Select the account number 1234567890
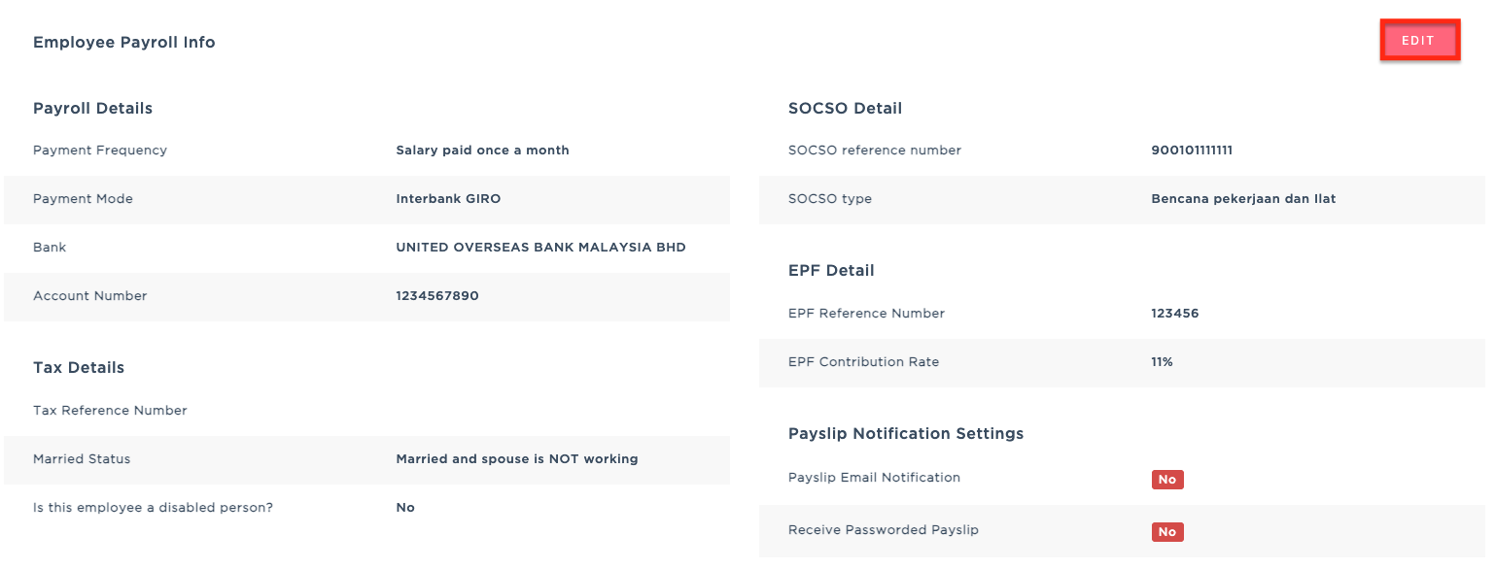 [436, 296]
